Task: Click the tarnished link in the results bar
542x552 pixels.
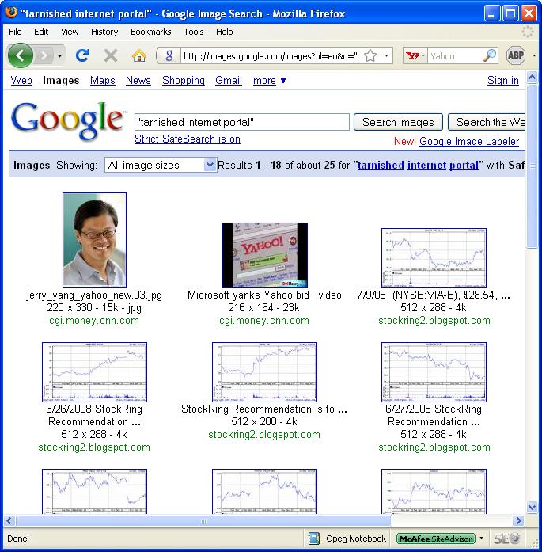Action: pyautogui.click(x=381, y=165)
